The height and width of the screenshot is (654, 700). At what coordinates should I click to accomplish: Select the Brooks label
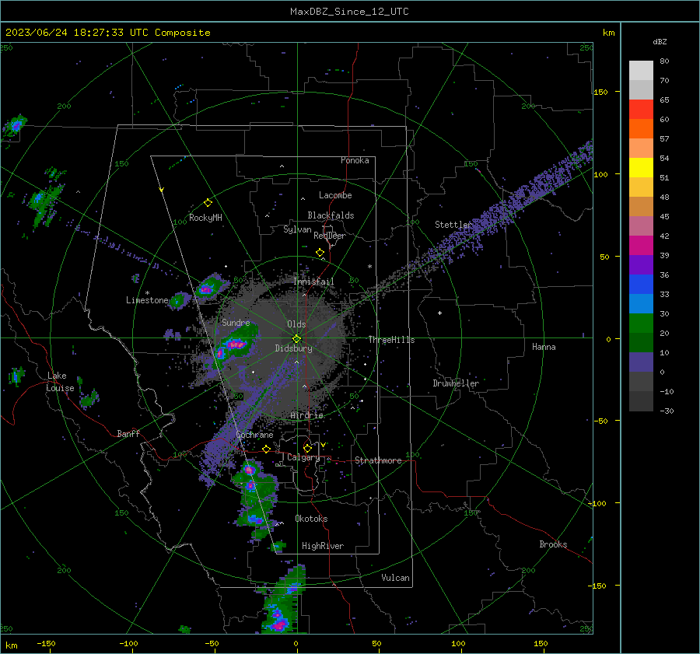pos(553,544)
